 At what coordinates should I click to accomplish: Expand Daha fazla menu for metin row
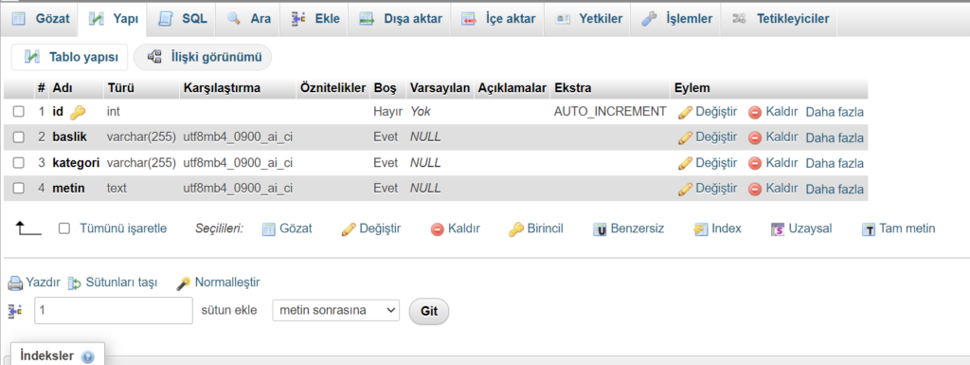[x=835, y=189]
